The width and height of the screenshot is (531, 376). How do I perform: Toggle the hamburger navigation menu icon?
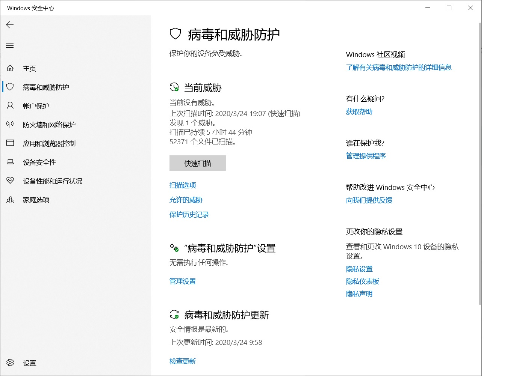(x=10, y=46)
